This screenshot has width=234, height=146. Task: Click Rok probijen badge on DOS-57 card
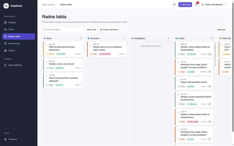193,122
